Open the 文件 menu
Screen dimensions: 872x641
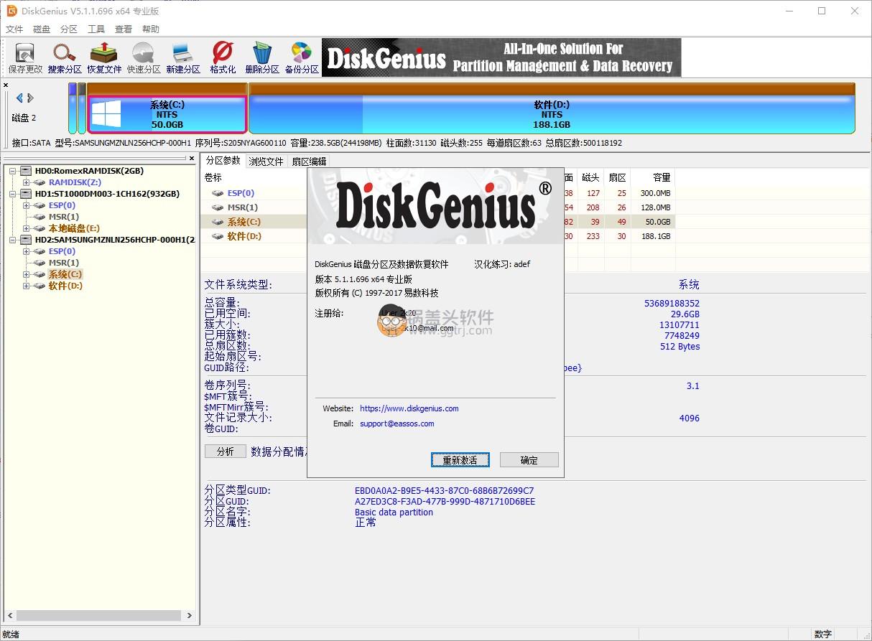point(14,29)
